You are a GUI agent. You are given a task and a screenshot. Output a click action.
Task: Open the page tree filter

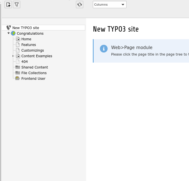pos(17,5)
